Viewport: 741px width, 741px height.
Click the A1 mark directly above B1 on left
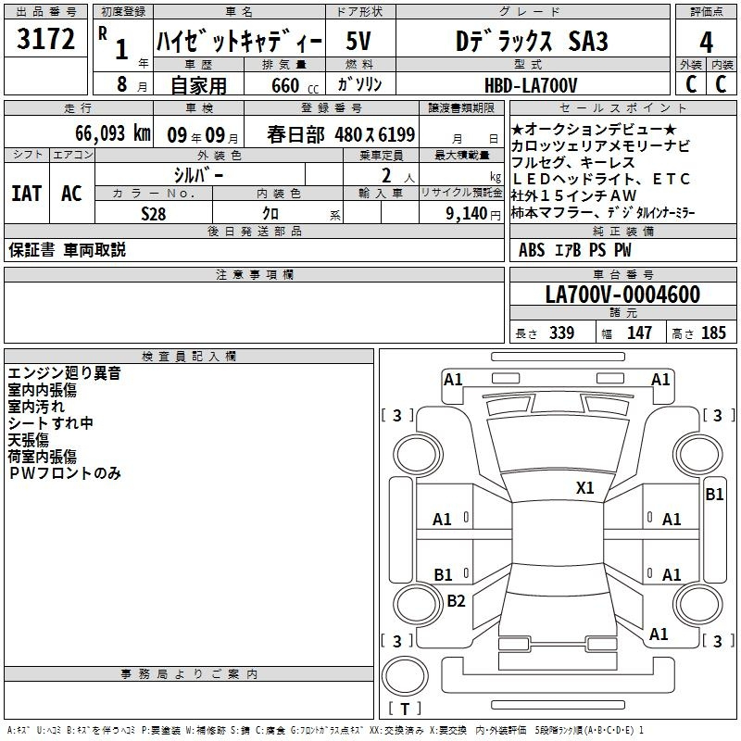443,520
